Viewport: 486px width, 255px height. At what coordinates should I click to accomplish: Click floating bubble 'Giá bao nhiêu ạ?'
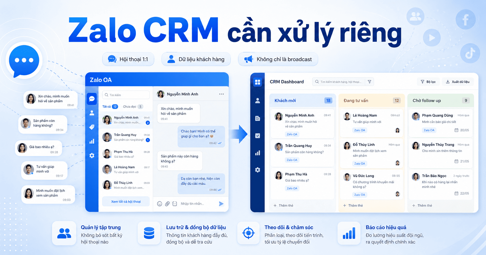coord(38,148)
